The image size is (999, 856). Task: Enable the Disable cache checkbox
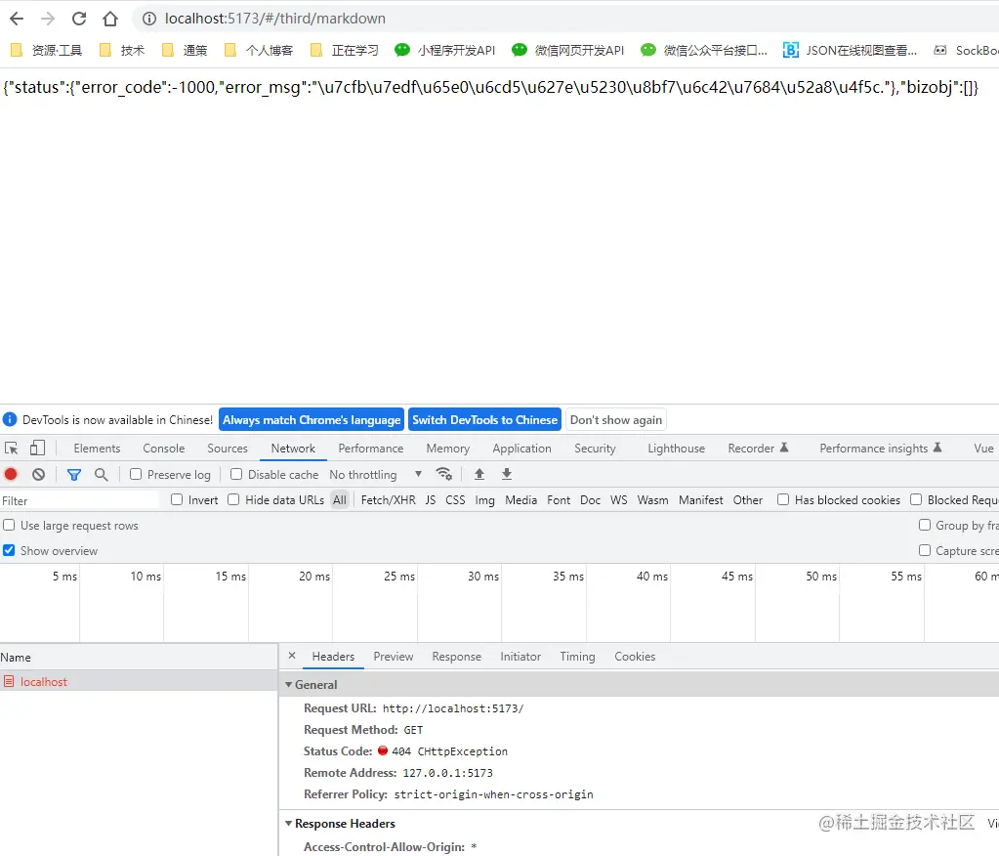[236, 474]
